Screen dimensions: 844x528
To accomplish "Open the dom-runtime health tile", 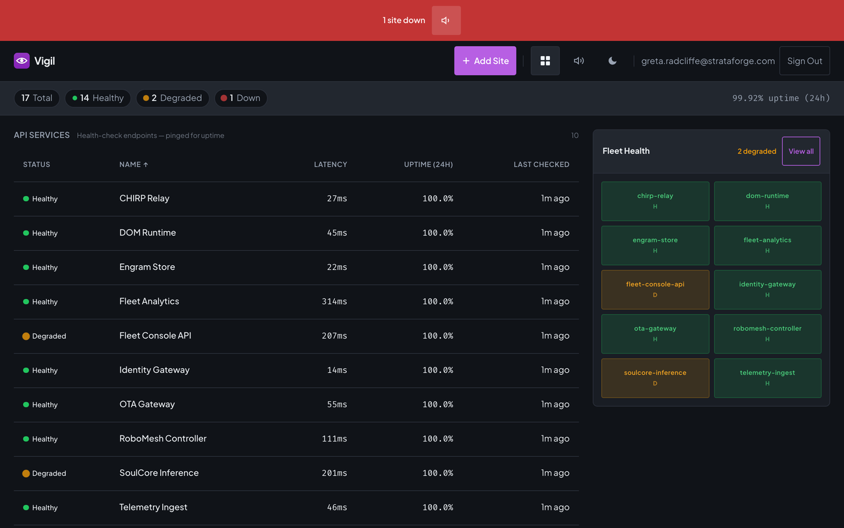I will 768,201.
